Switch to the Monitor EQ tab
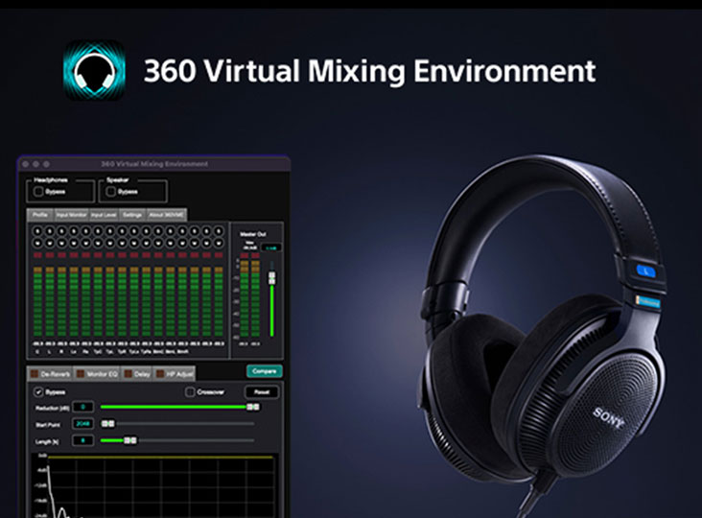This screenshot has height=518, width=702. click(x=97, y=373)
